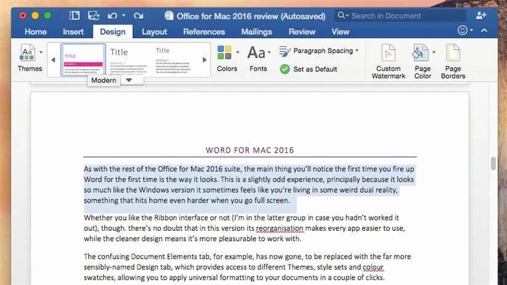Click the Page Borders icon
This screenshot has width=507, height=285.
click(x=453, y=53)
